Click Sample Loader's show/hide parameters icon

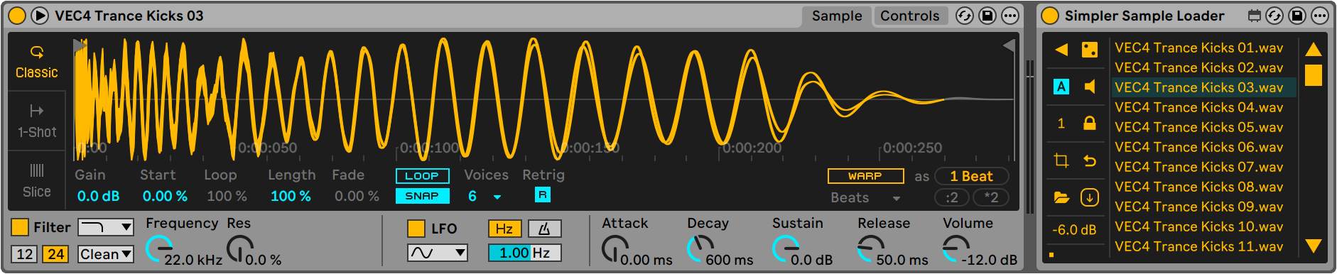[1255, 16]
